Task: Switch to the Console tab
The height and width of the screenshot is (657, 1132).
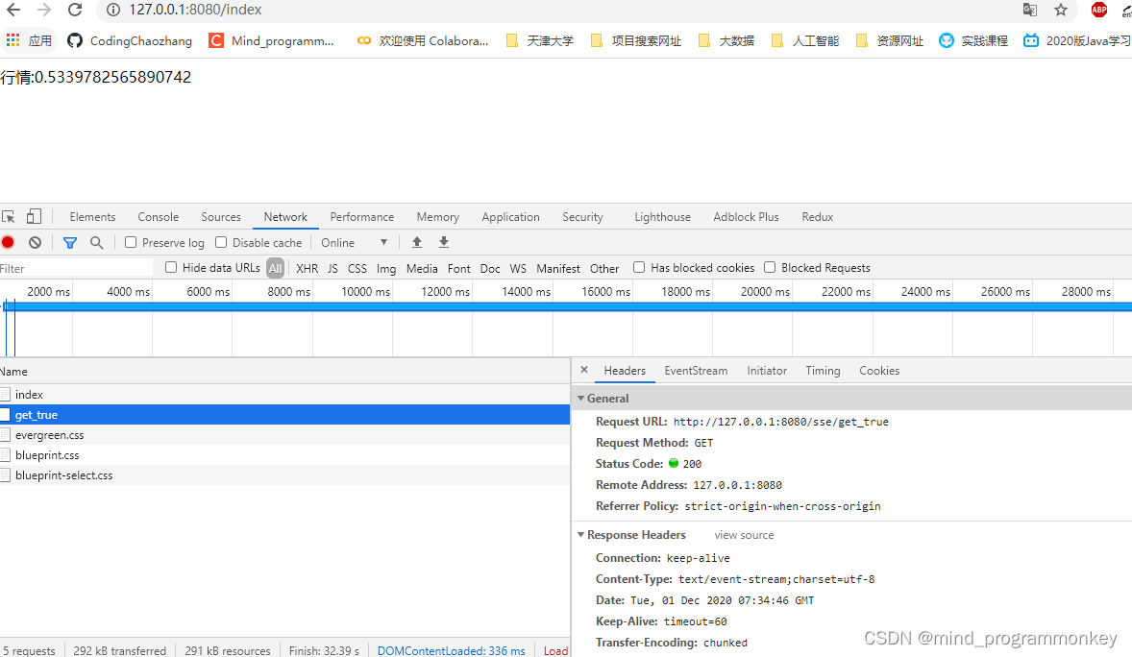Action: point(159,216)
